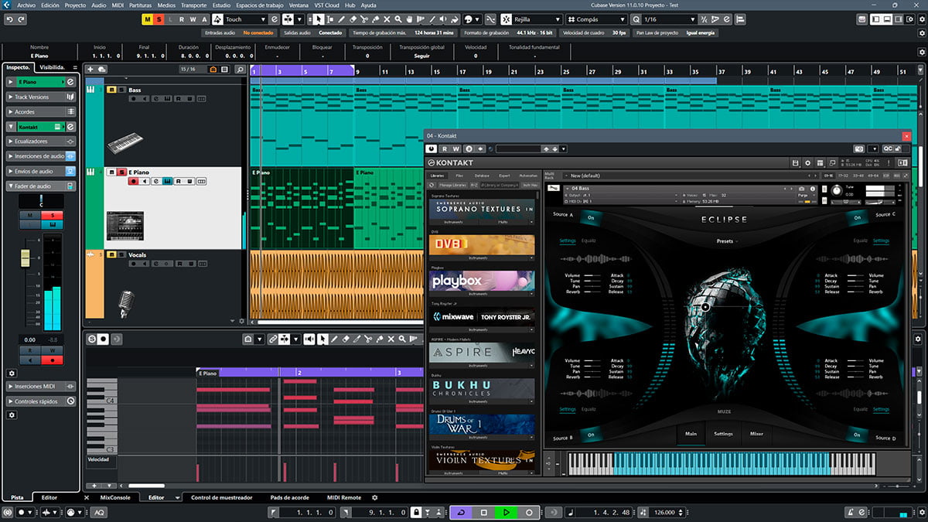
Task: Click the metronome click icon in transport bar
Action: click(851, 512)
